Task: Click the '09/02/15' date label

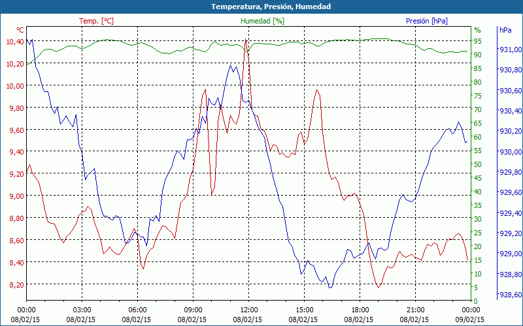Action: pyautogui.click(x=469, y=319)
